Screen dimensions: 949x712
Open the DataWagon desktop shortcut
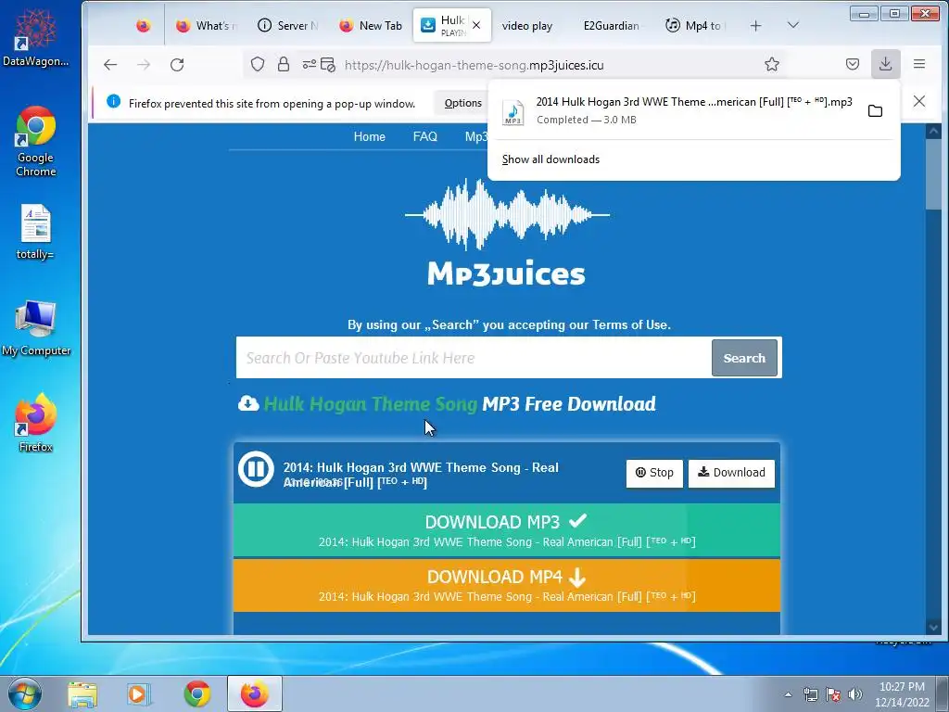(x=36, y=37)
